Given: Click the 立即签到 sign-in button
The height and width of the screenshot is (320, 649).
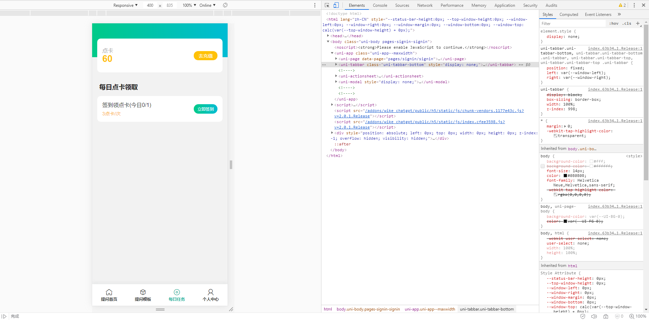Looking at the screenshot, I should 206,109.
